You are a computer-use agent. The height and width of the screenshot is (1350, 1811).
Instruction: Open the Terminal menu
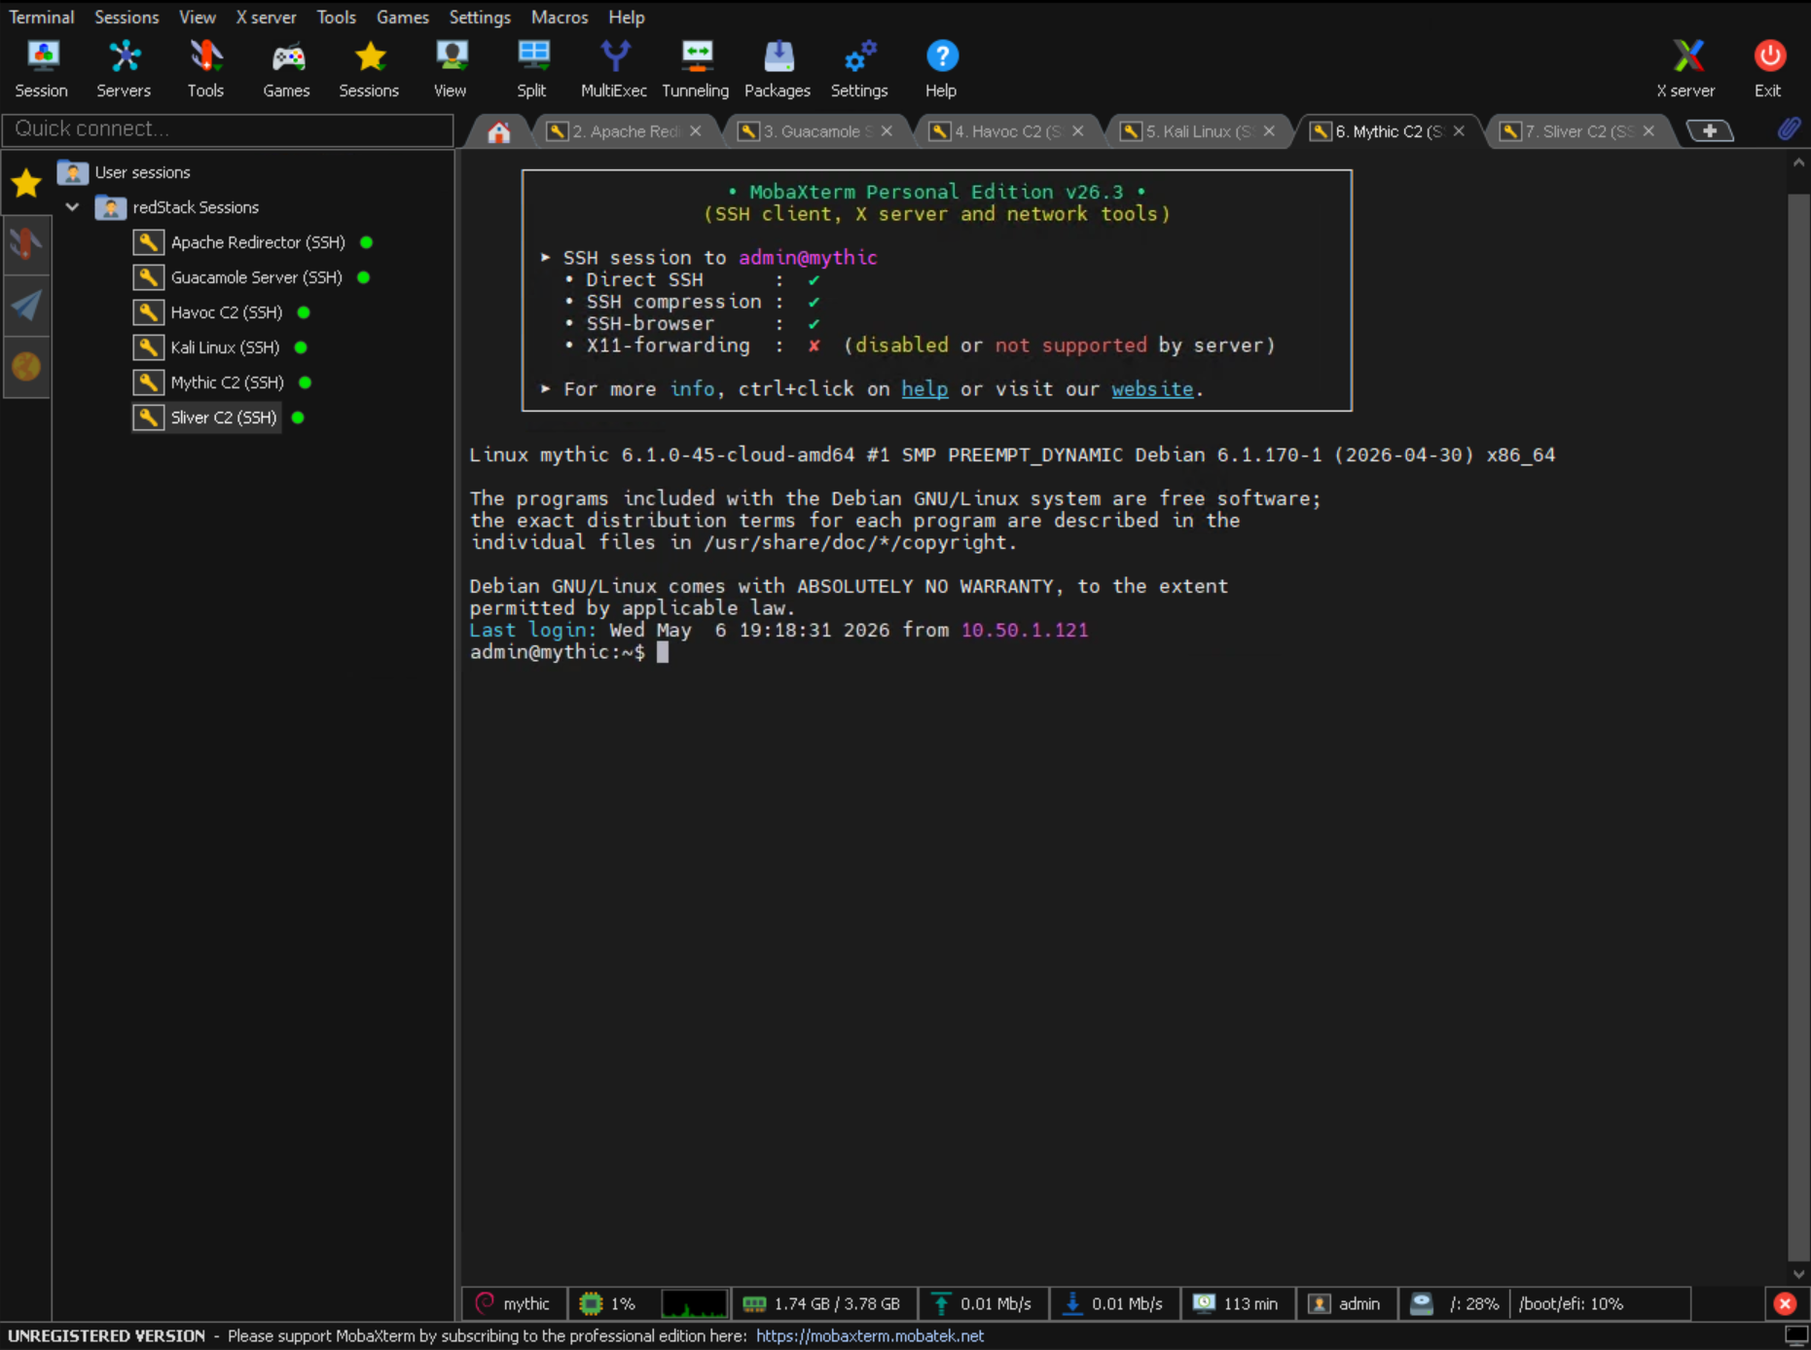point(41,17)
